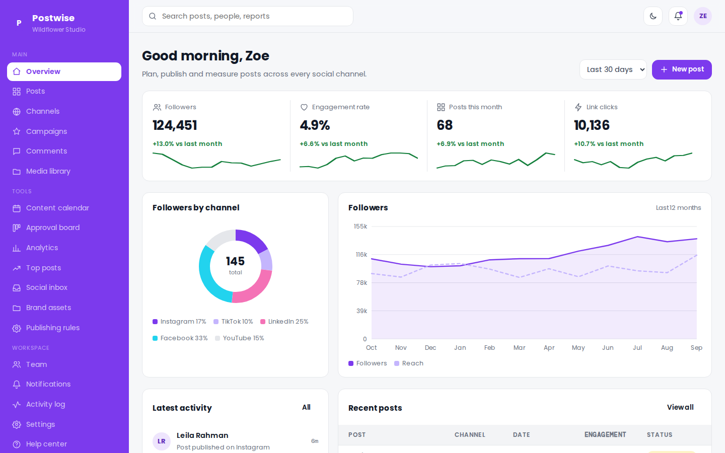Click +10.7% vs last month text

(x=609, y=144)
